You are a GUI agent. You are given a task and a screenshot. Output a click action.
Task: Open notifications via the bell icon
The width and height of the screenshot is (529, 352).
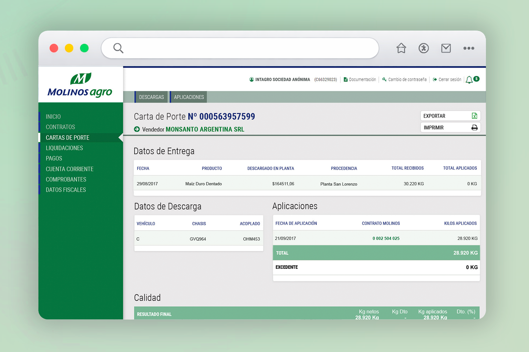coord(469,79)
